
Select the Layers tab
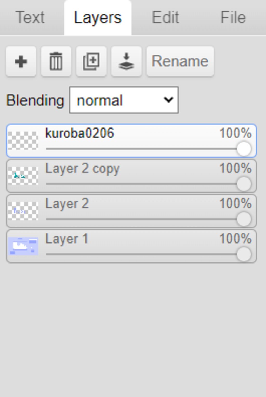(98, 18)
